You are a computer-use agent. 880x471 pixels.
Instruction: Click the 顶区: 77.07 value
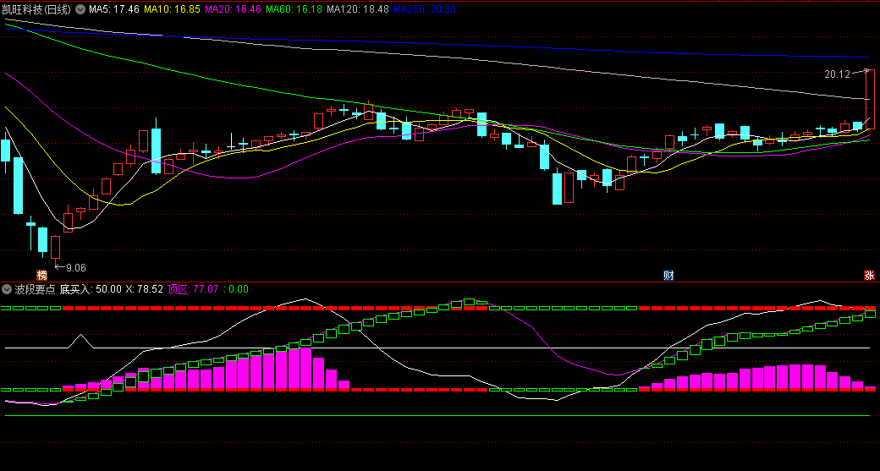click(x=193, y=289)
